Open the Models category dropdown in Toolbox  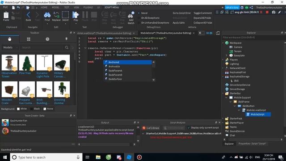pyautogui.click(x=10, y=47)
